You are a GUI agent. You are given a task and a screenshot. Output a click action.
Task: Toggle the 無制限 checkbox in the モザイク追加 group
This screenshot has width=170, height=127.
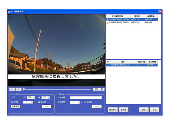[x=39, y=102]
